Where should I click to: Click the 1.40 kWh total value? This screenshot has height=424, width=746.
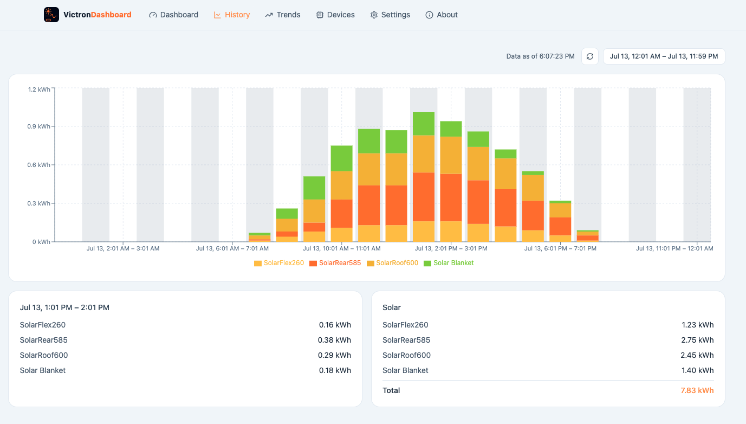click(698, 370)
